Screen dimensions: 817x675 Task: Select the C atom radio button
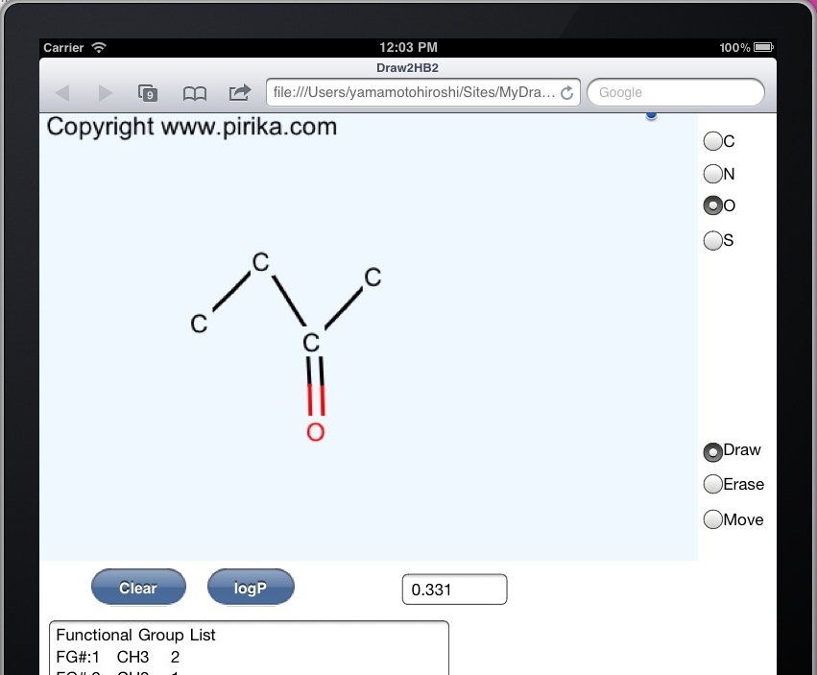[x=712, y=141]
